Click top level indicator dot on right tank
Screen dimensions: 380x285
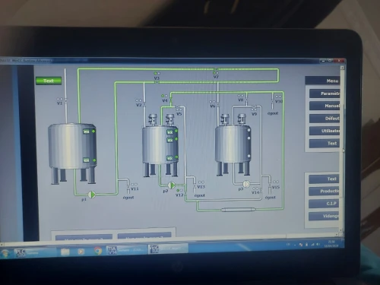pyautogui.click(x=249, y=130)
